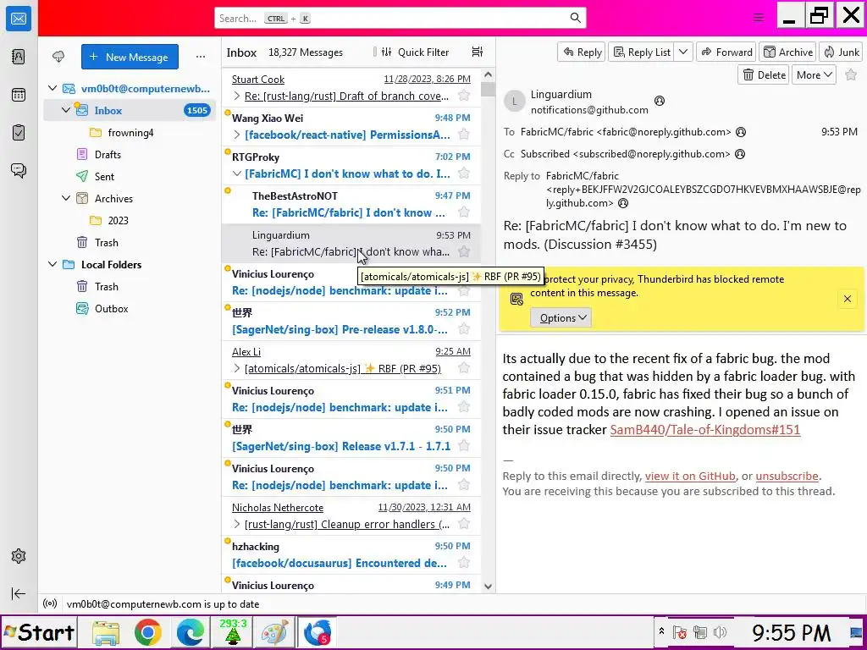Collapse the spaces toolbar arrow
The image size is (867, 650).
click(19, 593)
